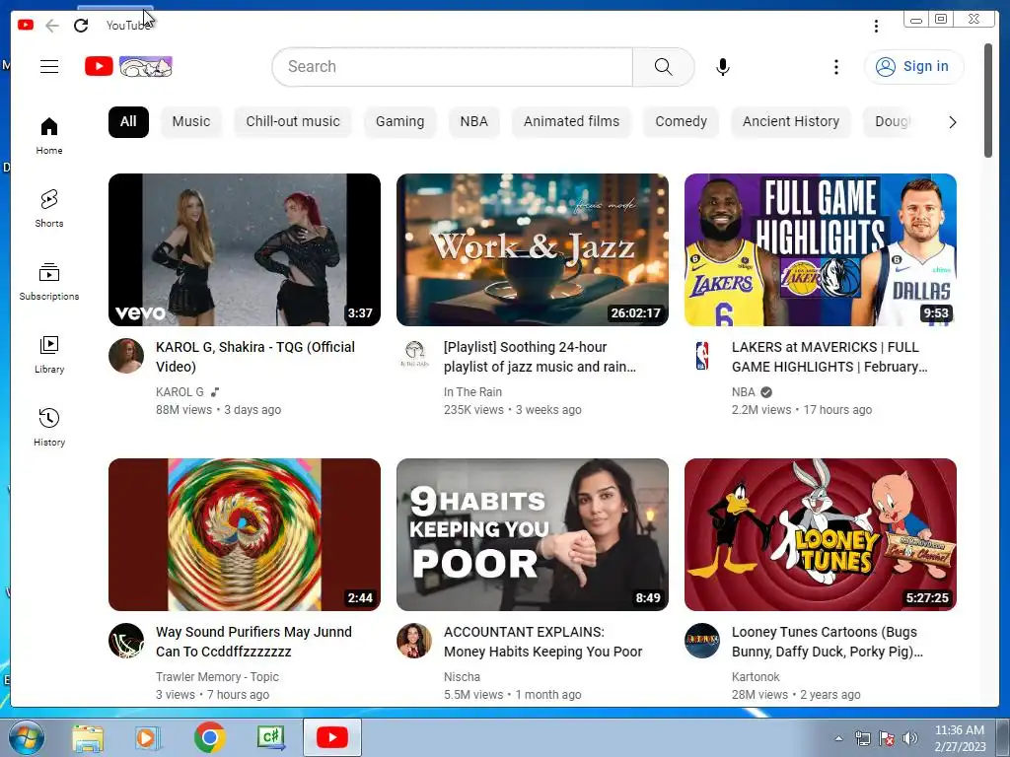This screenshot has height=757, width=1010.
Task: Select the Animated films chip
Action: tap(571, 121)
